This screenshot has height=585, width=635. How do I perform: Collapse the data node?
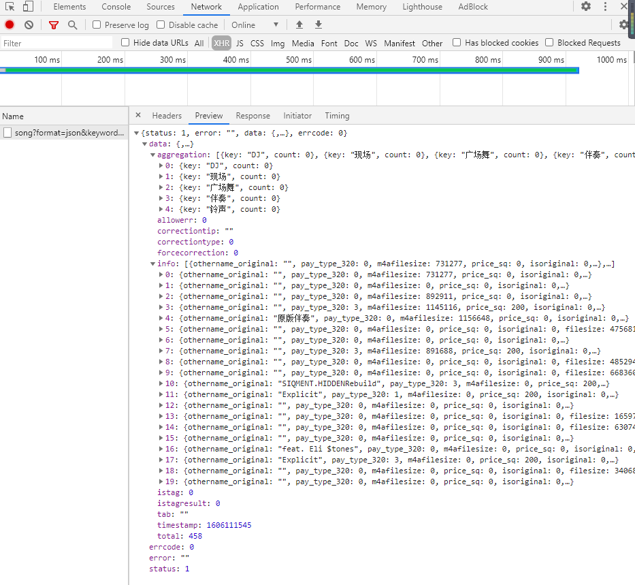[x=144, y=144]
